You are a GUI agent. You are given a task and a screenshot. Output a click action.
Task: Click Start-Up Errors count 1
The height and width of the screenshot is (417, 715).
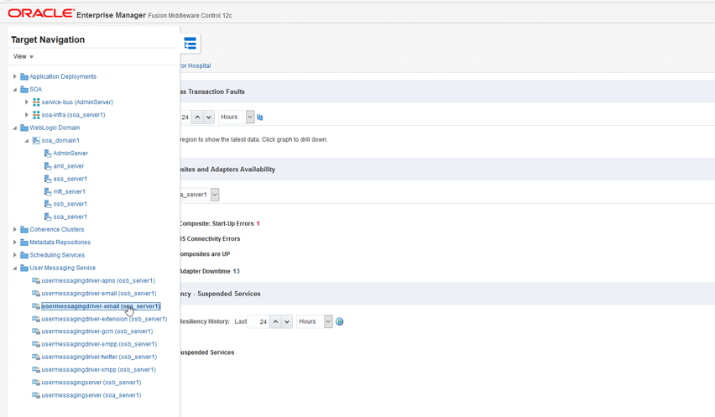pyautogui.click(x=258, y=224)
